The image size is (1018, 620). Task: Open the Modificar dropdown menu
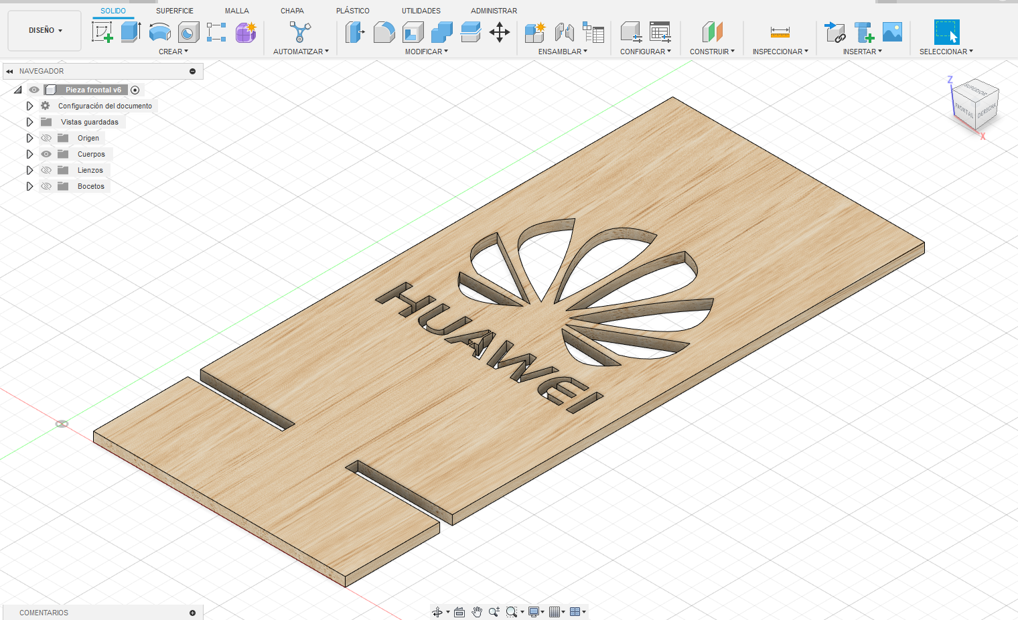tap(427, 52)
